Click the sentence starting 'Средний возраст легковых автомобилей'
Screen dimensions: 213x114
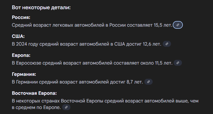pos(92,25)
